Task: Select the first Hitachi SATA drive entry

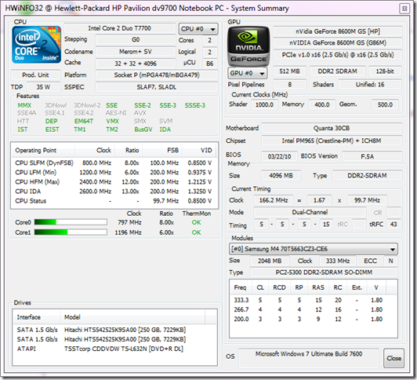Action: (101, 330)
